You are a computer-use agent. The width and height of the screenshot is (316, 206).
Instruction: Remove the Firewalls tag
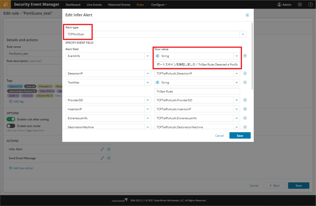50,86
